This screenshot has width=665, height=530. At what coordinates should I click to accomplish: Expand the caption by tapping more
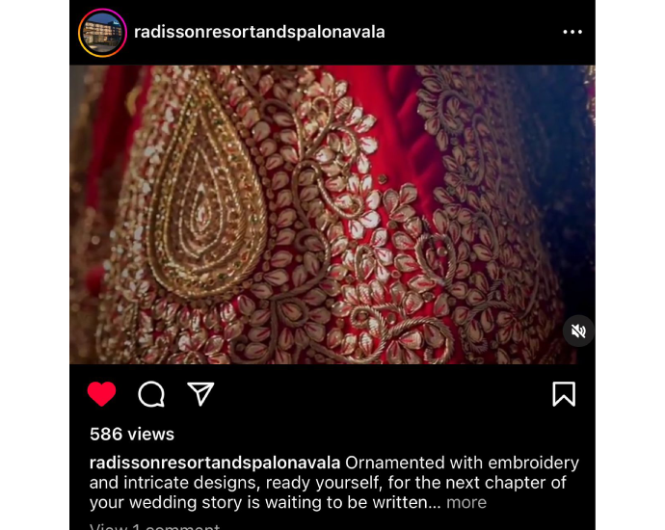point(466,502)
